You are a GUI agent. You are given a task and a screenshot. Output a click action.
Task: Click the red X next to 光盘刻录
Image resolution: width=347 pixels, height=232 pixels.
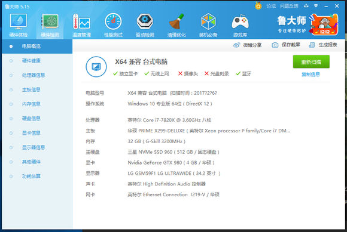[206, 73]
